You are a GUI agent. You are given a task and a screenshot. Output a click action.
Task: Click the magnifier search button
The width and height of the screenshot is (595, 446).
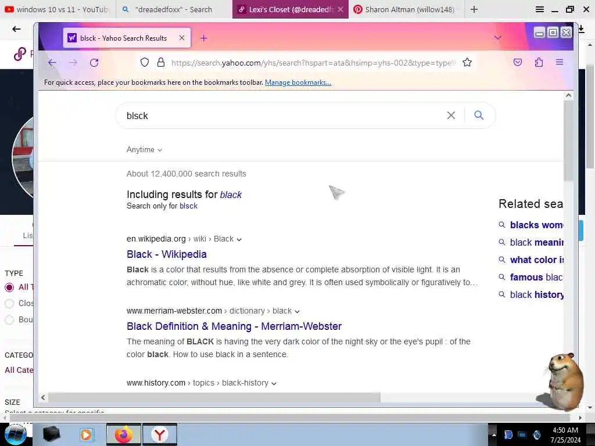click(x=479, y=116)
